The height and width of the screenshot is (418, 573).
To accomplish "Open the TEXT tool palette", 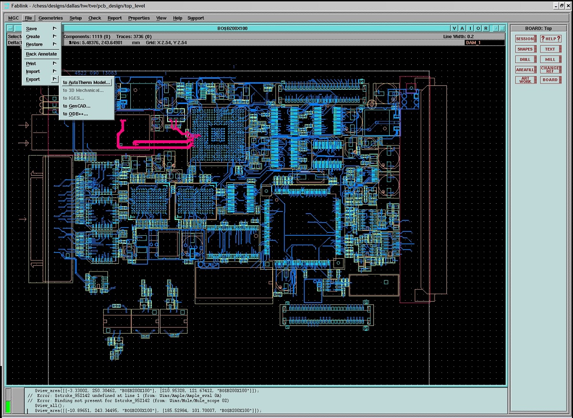I will [550, 49].
